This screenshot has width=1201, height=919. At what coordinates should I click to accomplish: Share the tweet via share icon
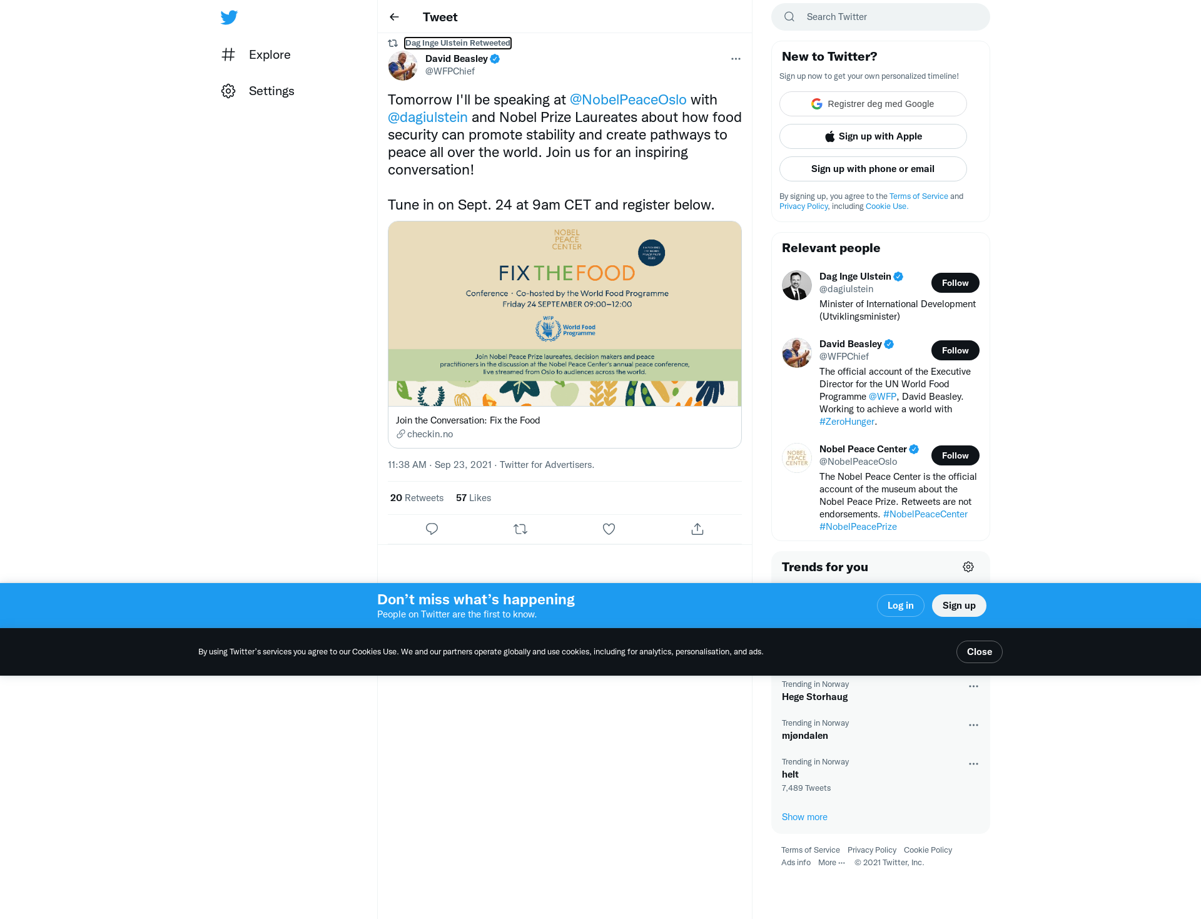click(x=697, y=529)
